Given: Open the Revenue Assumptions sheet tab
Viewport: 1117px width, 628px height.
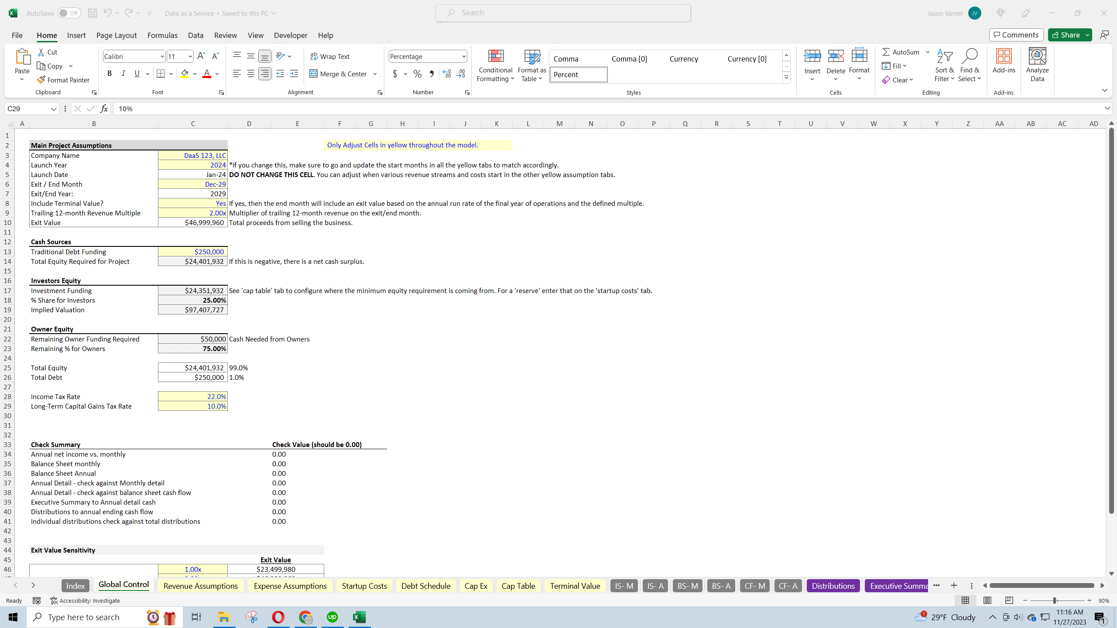Looking at the screenshot, I should click(200, 586).
